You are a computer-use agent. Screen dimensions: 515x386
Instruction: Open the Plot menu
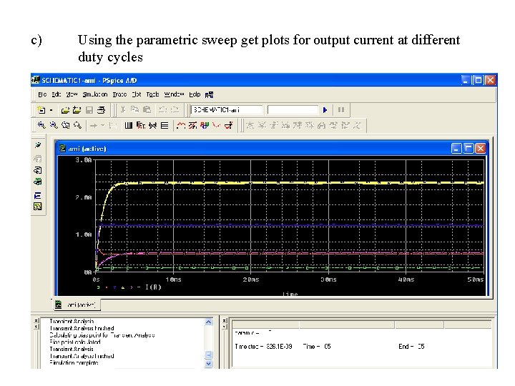click(x=137, y=94)
